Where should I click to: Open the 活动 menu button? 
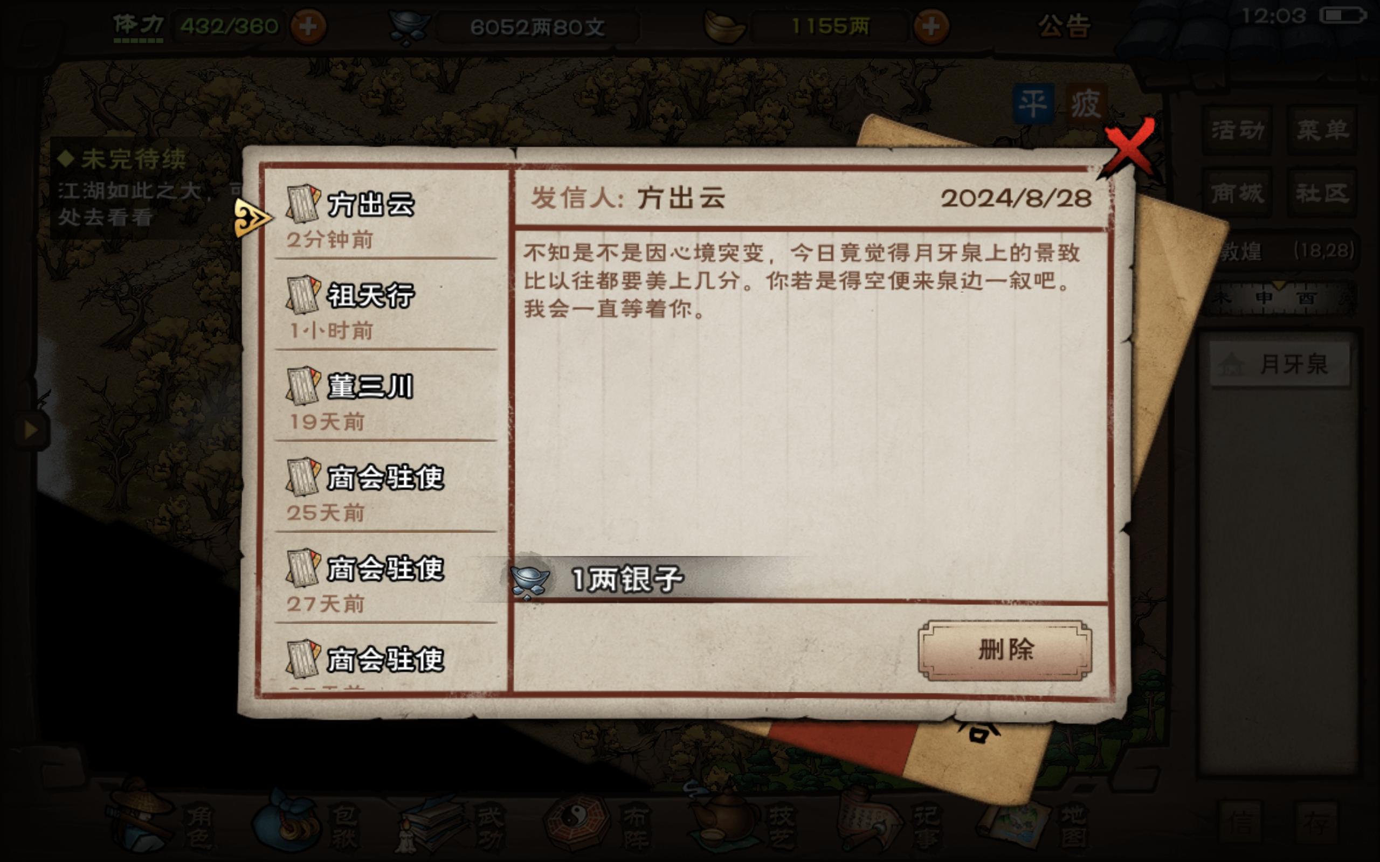[1238, 130]
